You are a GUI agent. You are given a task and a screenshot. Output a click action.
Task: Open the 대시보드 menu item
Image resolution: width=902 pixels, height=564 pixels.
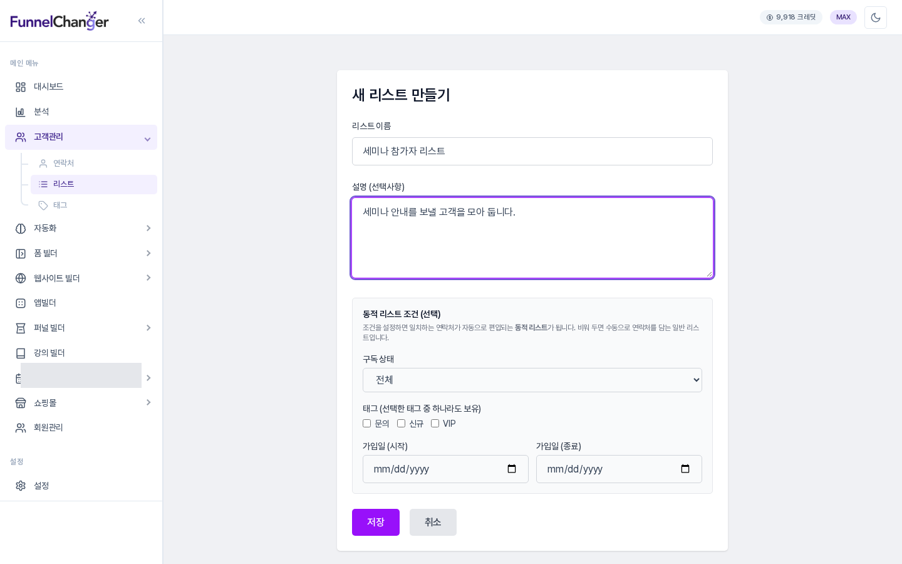point(81,87)
